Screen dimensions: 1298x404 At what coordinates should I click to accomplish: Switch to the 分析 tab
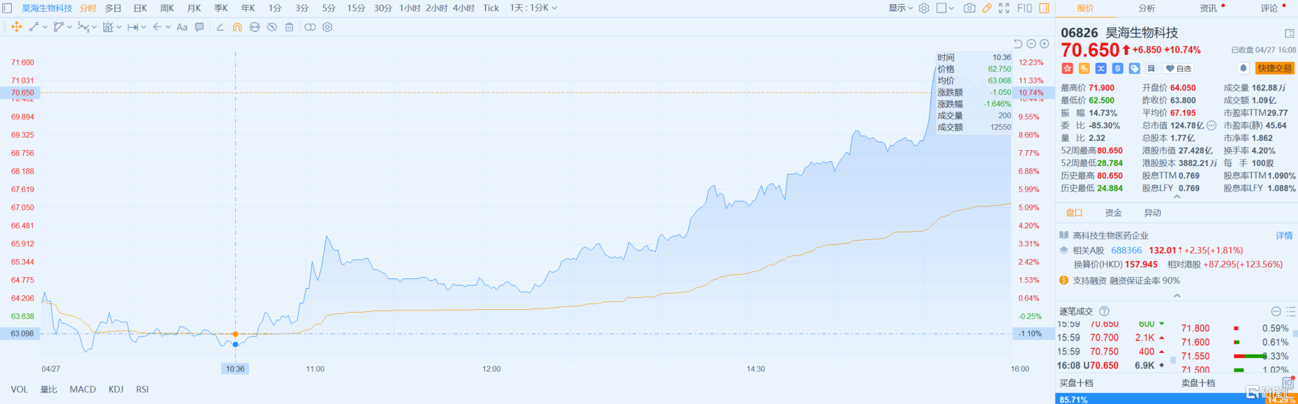(x=1147, y=8)
